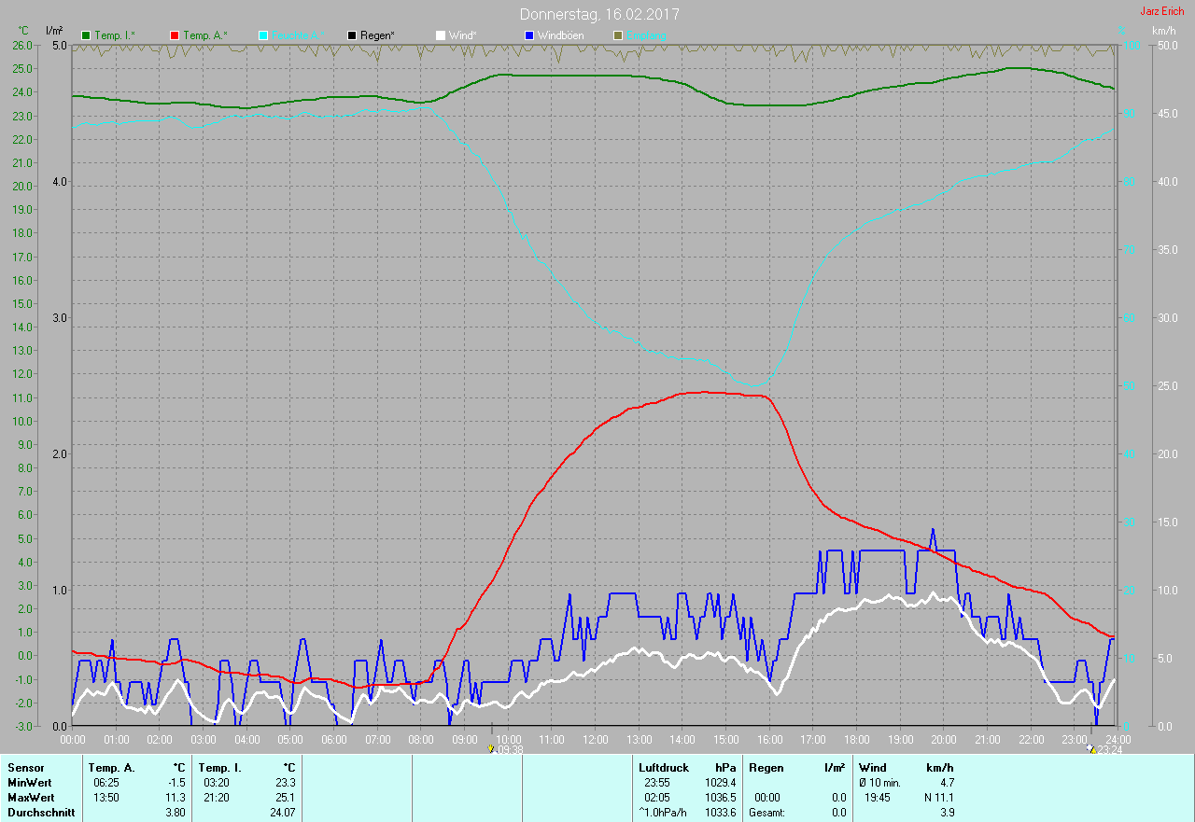
Task: Click the outside temperature maximum '11.3'
Action: click(x=176, y=797)
